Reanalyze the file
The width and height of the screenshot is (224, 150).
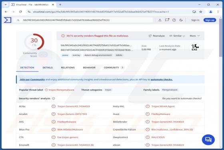(x=157, y=36)
